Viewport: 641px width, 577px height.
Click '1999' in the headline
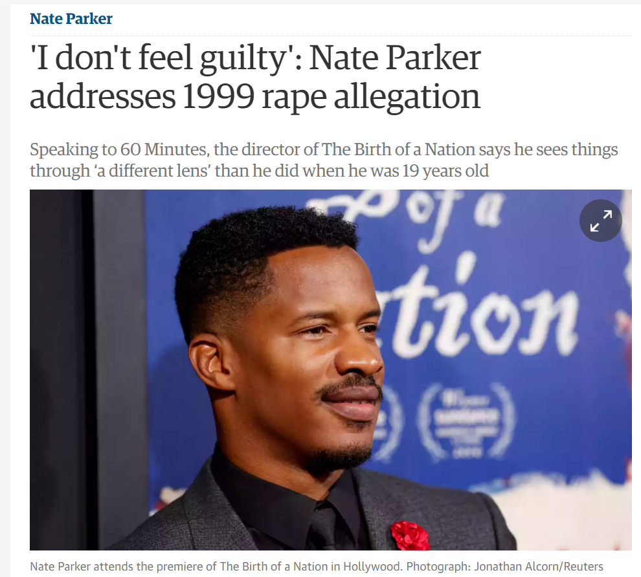tap(218, 97)
